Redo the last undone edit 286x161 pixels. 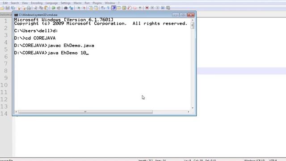pyautogui.click(x=59, y=8)
